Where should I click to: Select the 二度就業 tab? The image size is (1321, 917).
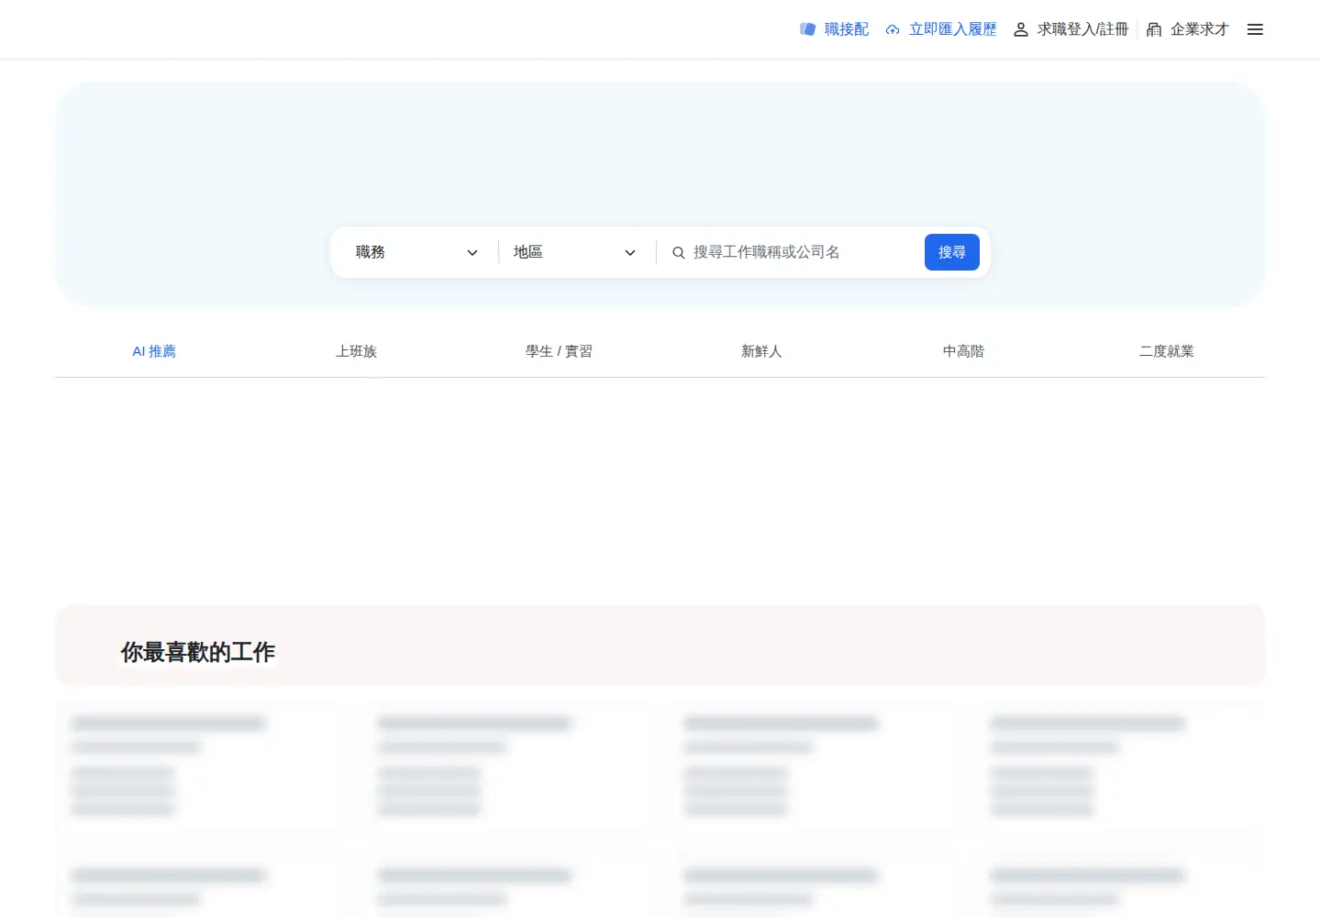click(x=1166, y=351)
